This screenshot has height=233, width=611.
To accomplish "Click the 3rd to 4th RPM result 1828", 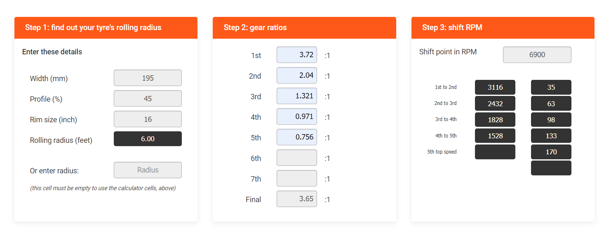I will [495, 120].
